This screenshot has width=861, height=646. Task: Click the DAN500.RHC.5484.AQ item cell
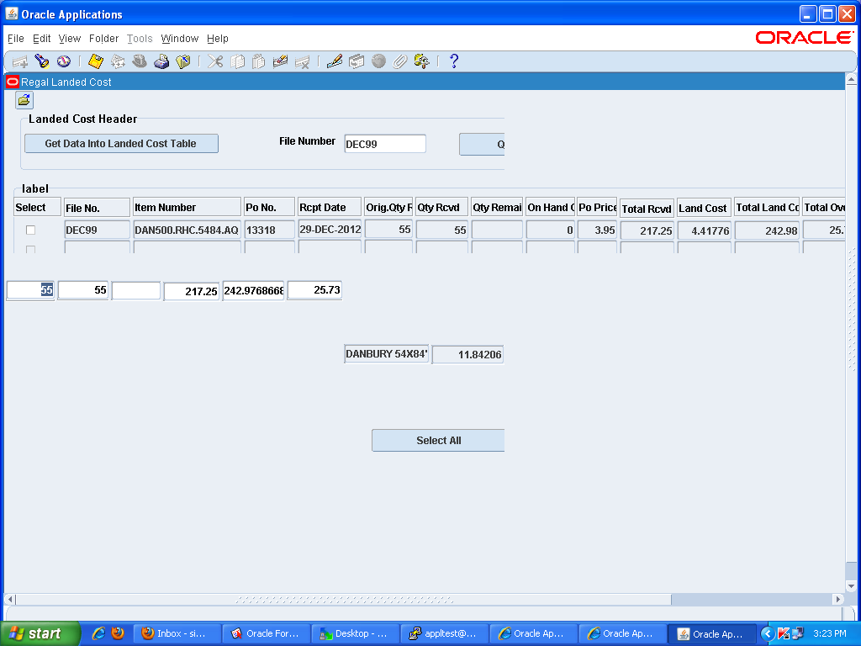click(x=187, y=230)
